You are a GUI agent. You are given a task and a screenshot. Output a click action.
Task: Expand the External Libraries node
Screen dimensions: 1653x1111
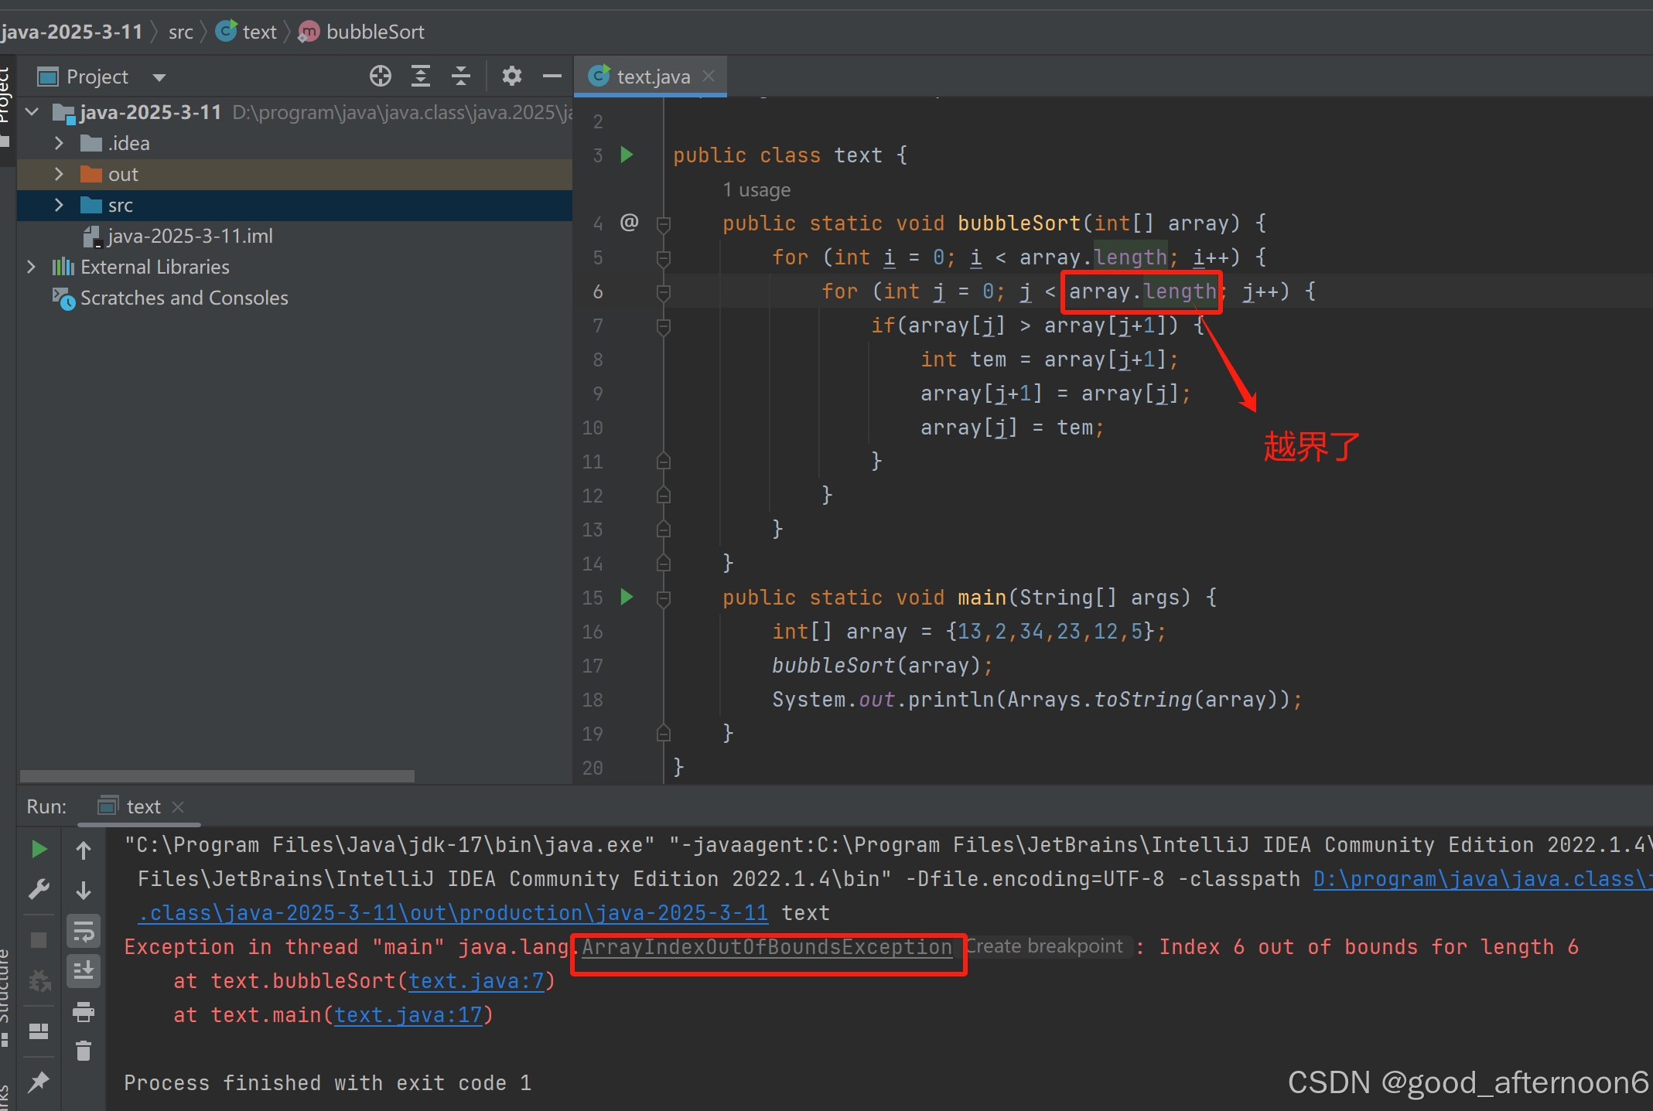(31, 267)
